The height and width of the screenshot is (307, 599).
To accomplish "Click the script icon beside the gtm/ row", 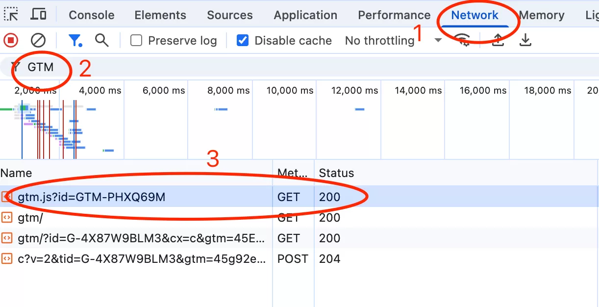I will click(x=7, y=217).
